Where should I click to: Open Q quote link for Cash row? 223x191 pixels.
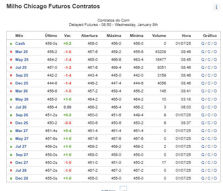click(x=203, y=44)
